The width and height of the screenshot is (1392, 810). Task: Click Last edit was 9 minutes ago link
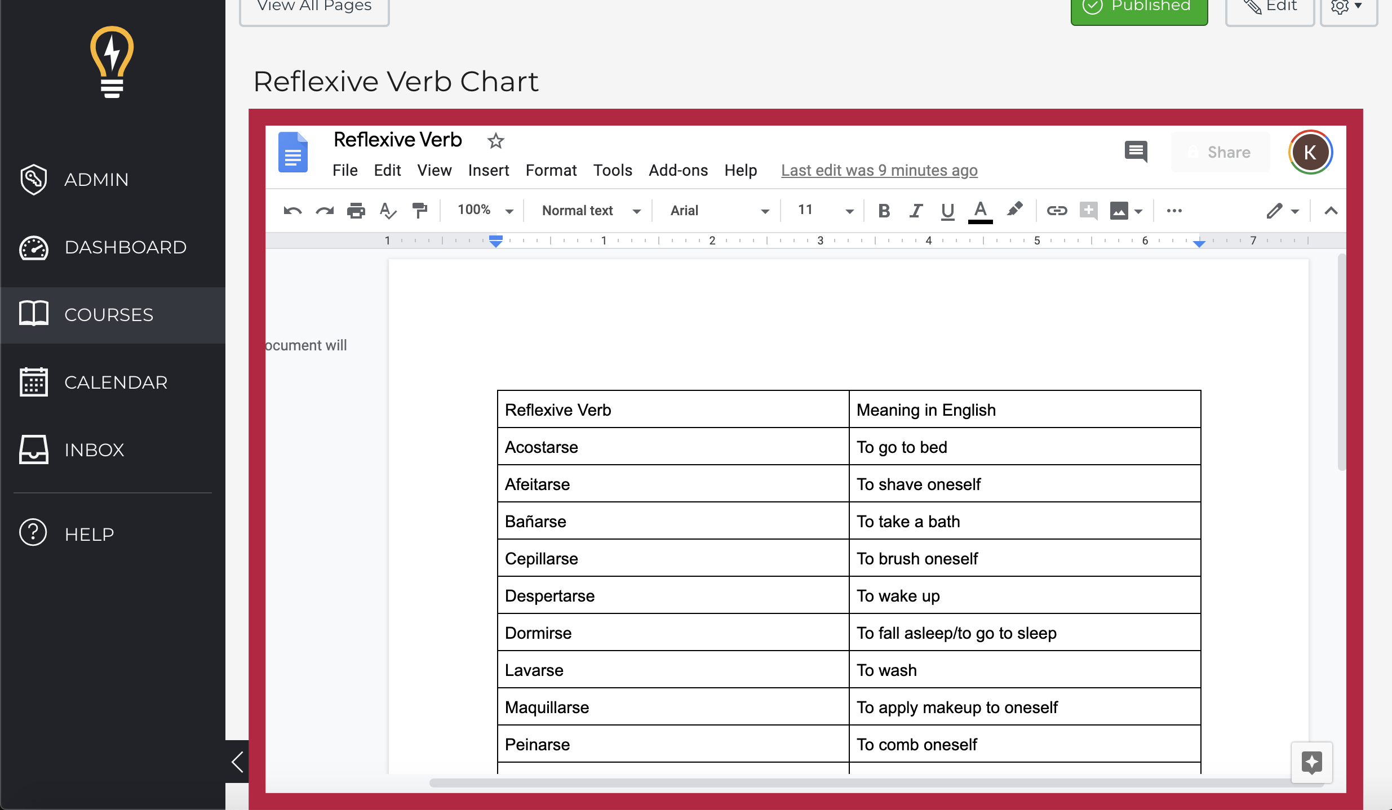tap(879, 170)
